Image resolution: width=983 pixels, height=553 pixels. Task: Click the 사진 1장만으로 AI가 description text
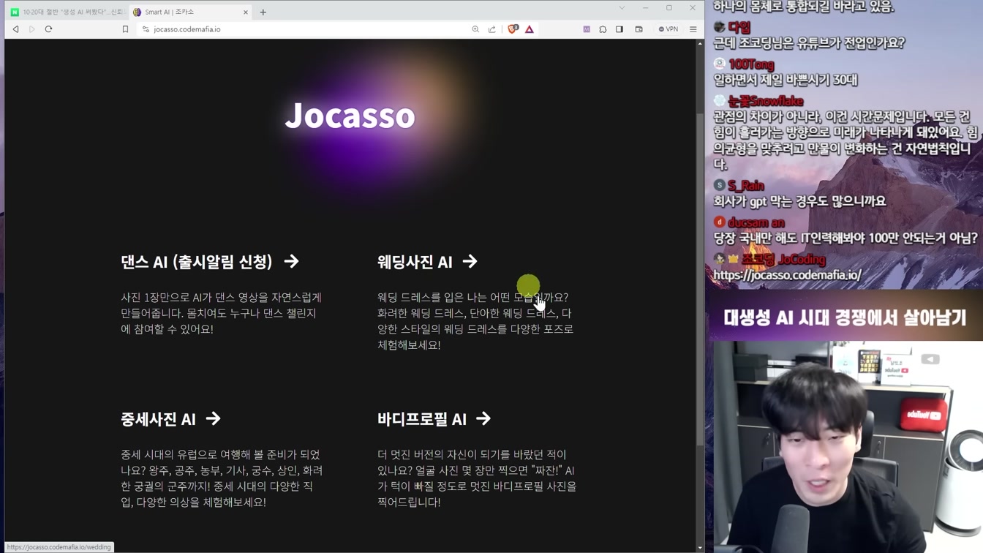pyautogui.click(x=221, y=313)
